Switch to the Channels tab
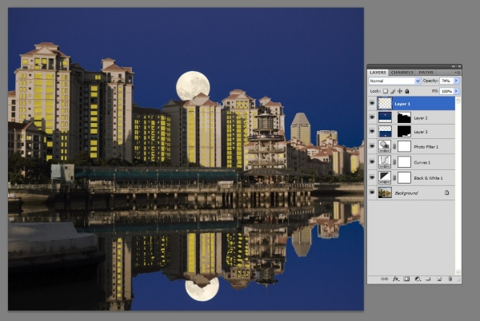 coord(402,73)
